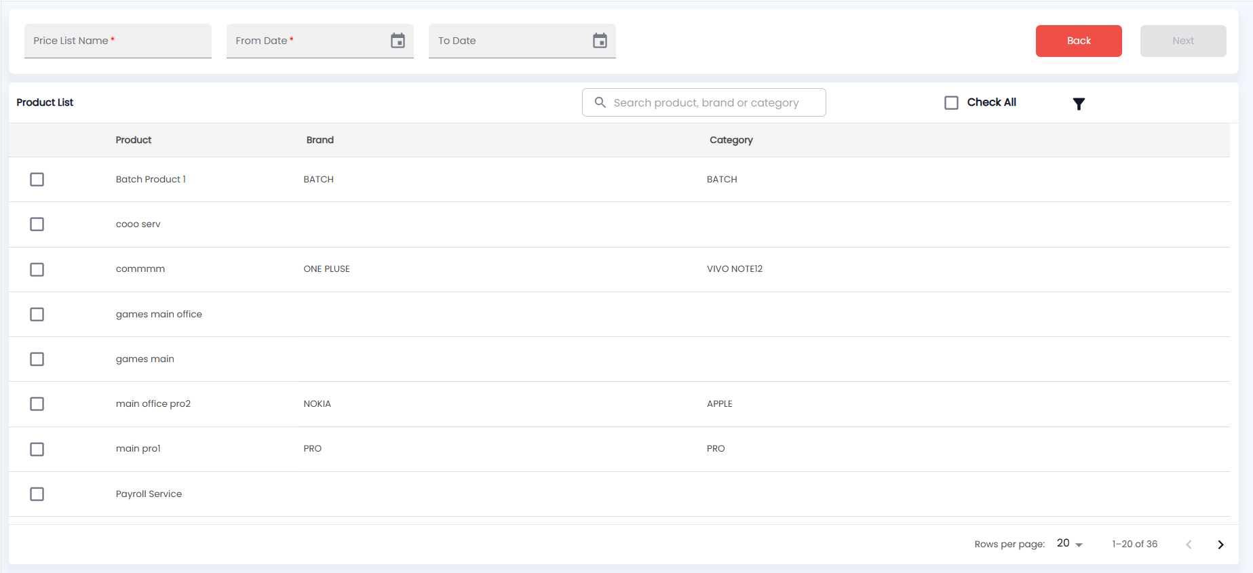Click the 1–20 of 36 pagination text

click(1135, 544)
